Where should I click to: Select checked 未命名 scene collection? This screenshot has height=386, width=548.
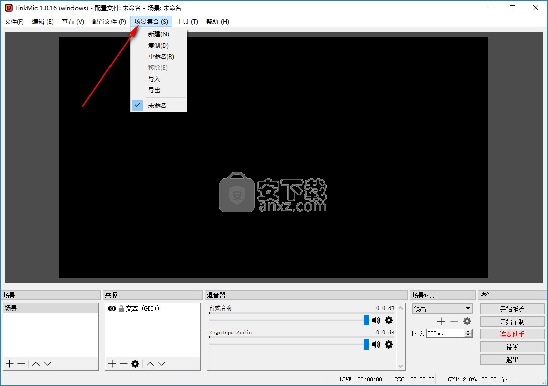[x=159, y=105]
